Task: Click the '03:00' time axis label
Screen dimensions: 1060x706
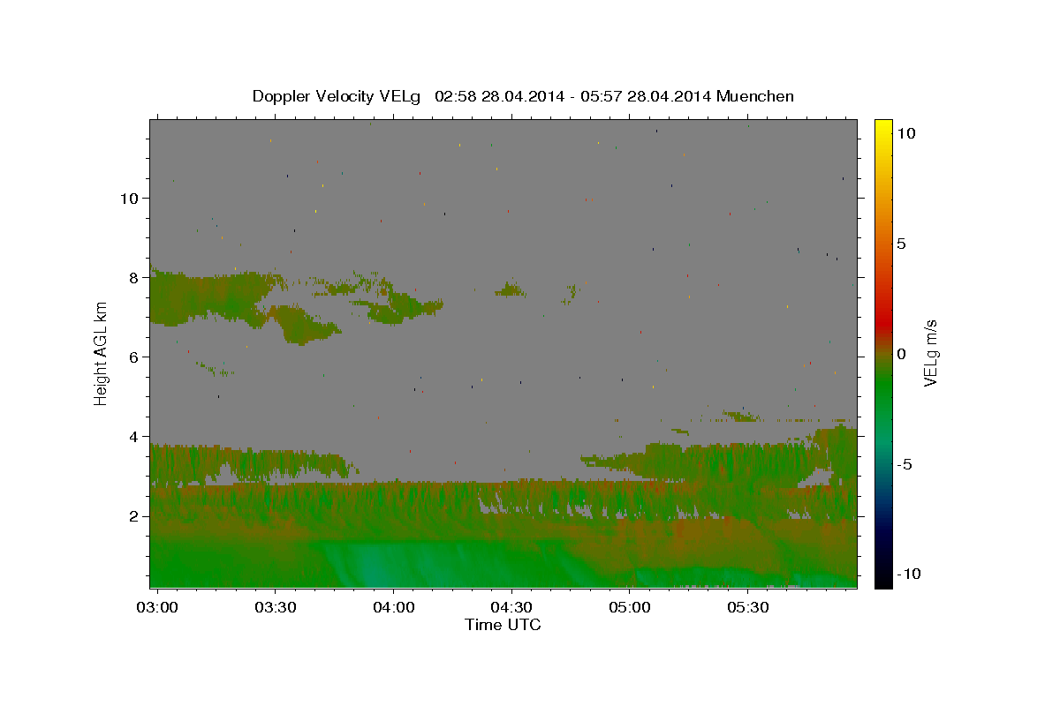Action: click(x=159, y=607)
